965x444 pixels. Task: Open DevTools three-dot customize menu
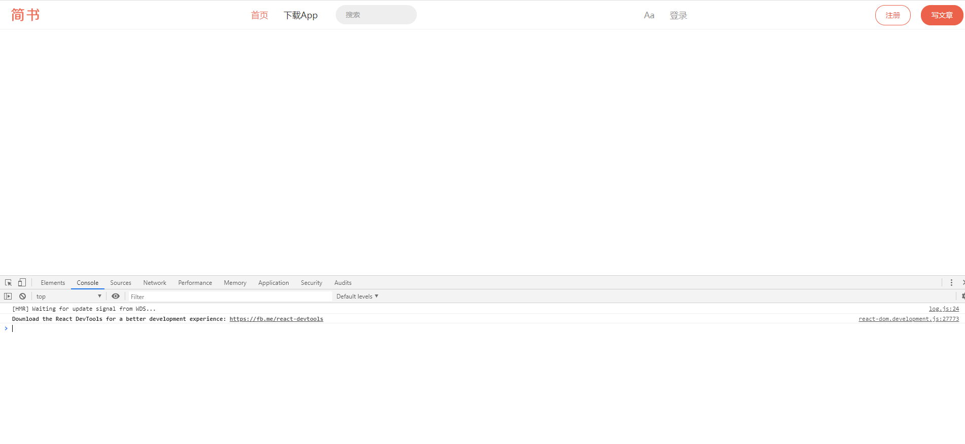(951, 283)
